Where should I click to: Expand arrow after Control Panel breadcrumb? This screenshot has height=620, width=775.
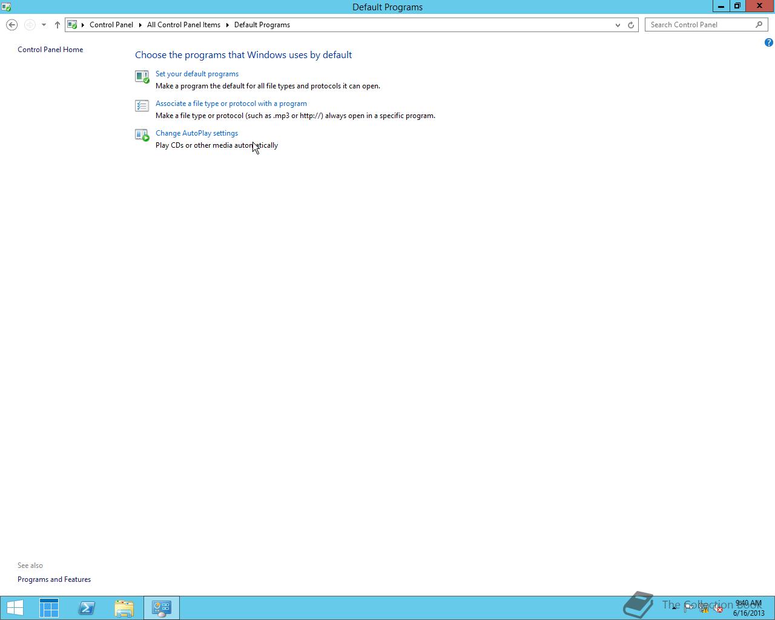pos(140,25)
